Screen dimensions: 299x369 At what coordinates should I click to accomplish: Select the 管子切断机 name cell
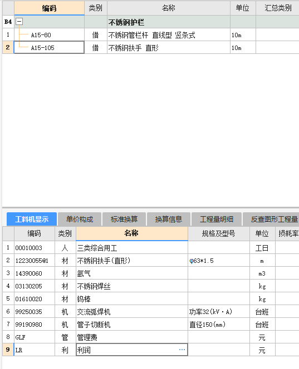click(x=132, y=324)
